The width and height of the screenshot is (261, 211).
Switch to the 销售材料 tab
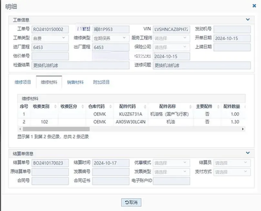click(x=75, y=82)
